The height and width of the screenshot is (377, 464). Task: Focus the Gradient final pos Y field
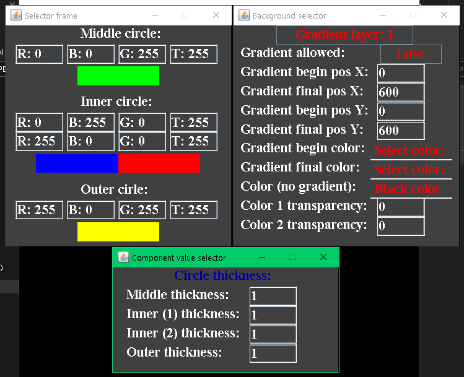tap(401, 131)
